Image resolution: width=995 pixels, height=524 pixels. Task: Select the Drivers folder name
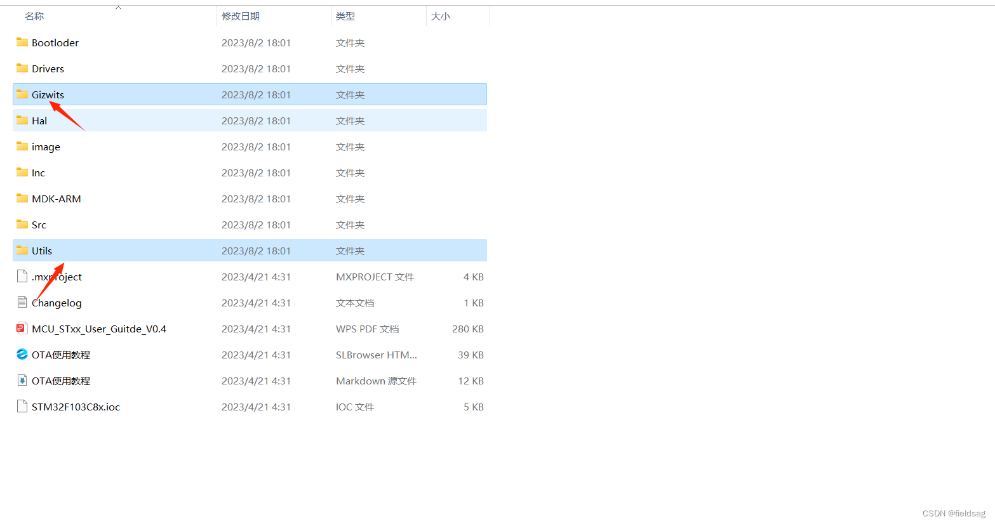48,69
